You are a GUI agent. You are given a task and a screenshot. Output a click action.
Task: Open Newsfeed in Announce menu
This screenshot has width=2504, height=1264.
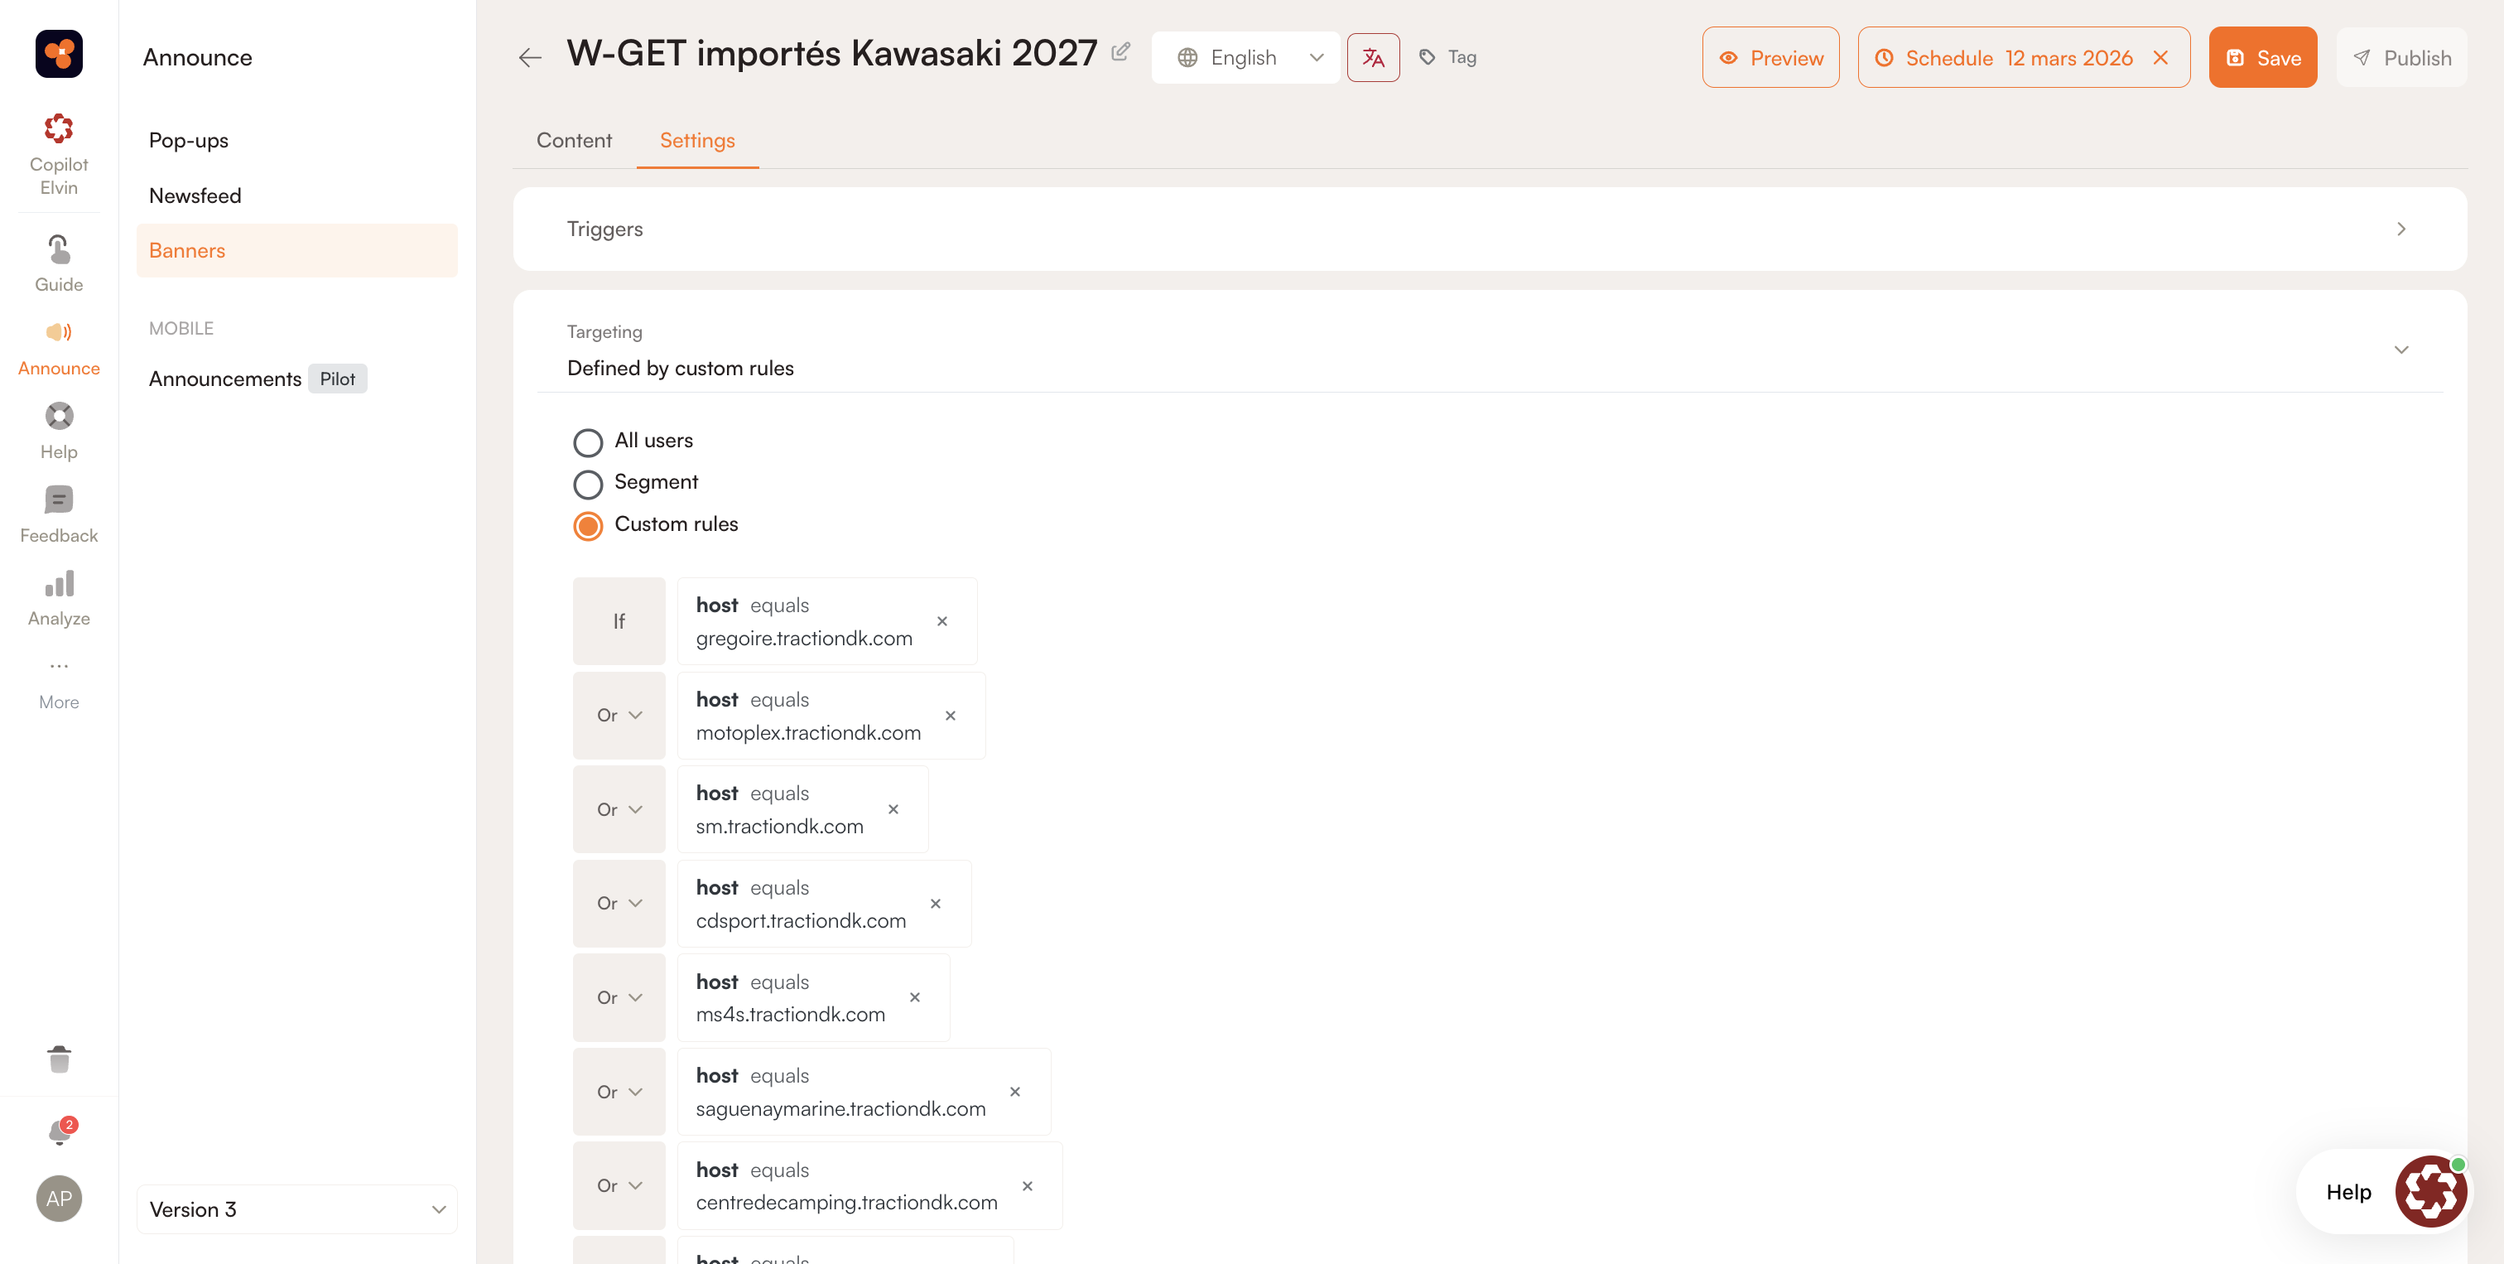click(x=195, y=195)
